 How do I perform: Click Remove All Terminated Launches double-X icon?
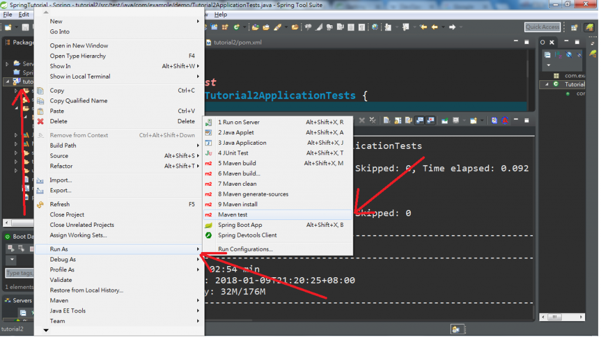click(x=372, y=121)
